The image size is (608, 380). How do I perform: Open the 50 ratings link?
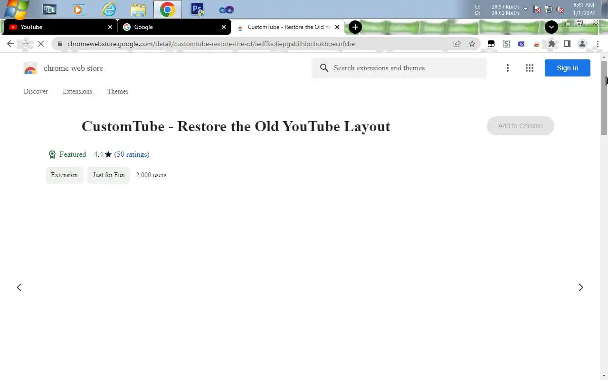(x=132, y=154)
